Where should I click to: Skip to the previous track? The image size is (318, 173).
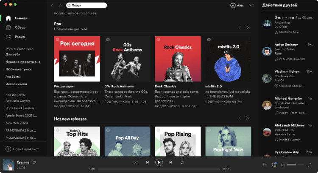148,162
